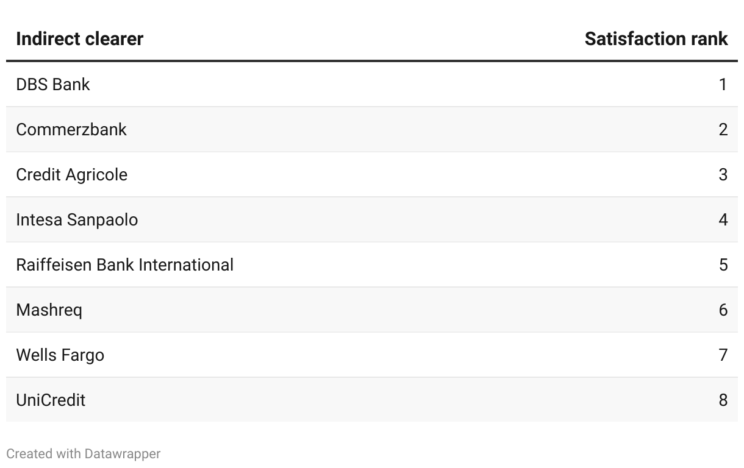Click the Credit Agricole name cell
This screenshot has height=468, width=744.
tap(72, 174)
